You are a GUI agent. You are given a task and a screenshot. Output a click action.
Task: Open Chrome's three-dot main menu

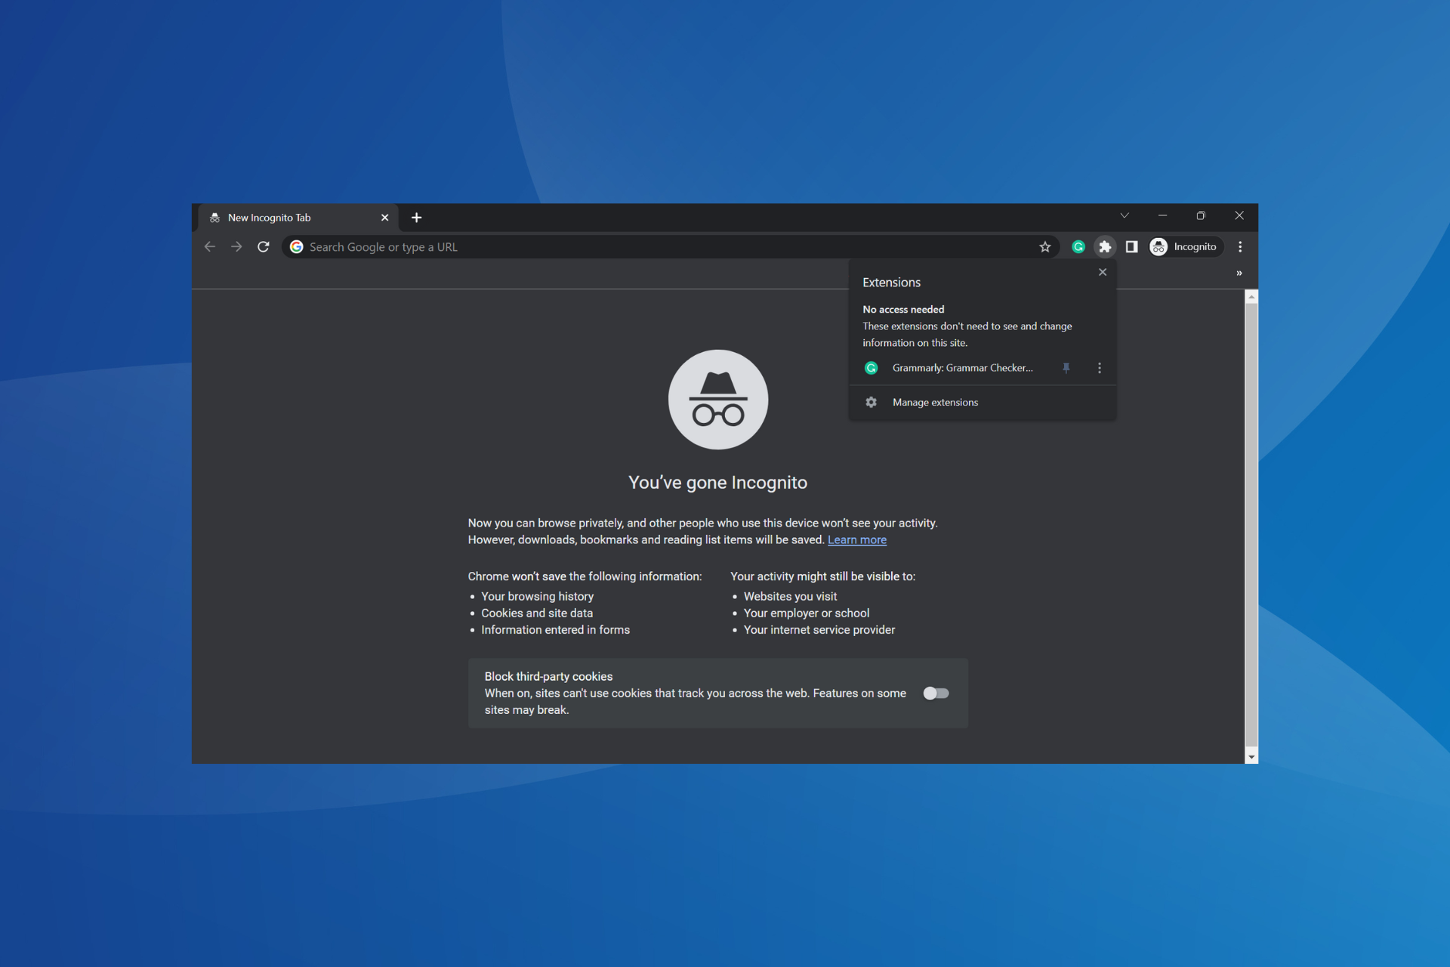click(x=1240, y=247)
